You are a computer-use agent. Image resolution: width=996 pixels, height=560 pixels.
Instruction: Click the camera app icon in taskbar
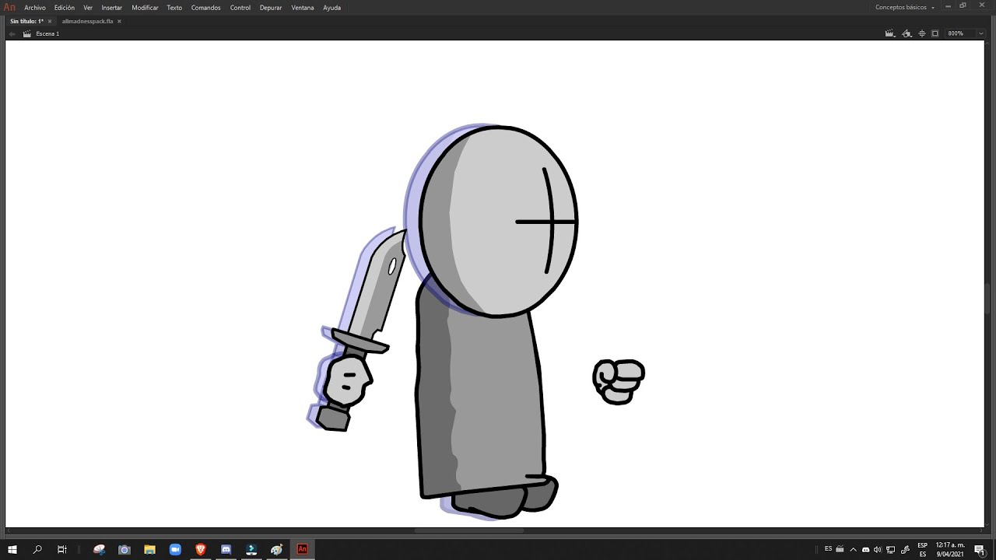pyautogui.click(x=124, y=549)
